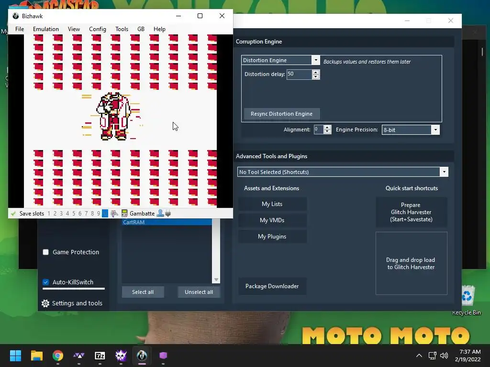490x367 pixels.
Task: Click the Bizhawk title bar logo icon
Action: pyautogui.click(x=16, y=16)
